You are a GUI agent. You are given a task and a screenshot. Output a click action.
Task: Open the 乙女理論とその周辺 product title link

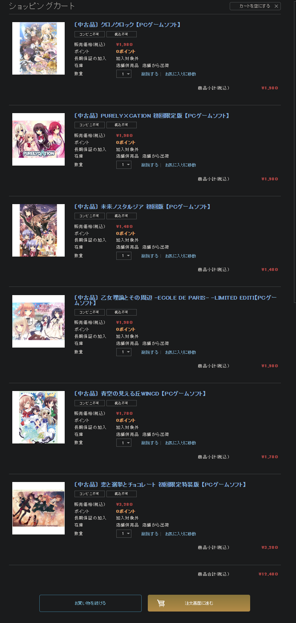(175, 300)
